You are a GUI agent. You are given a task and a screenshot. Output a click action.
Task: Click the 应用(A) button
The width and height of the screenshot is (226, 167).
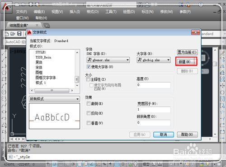tap(140, 135)
